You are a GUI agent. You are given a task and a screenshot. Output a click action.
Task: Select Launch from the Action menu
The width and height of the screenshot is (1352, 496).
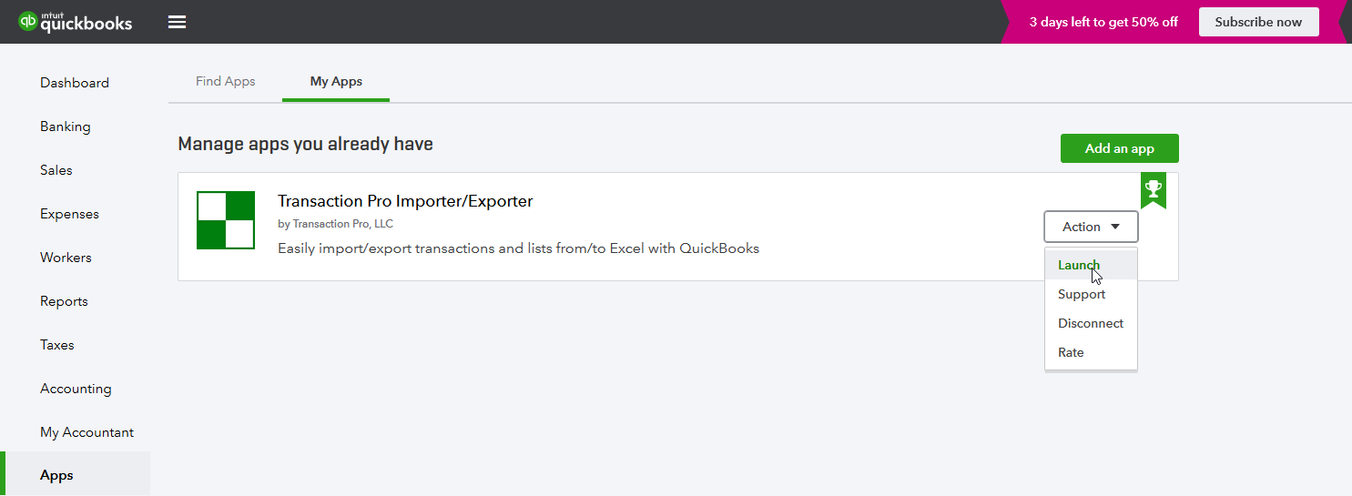pyautogui.click(x=1091, y=265)
